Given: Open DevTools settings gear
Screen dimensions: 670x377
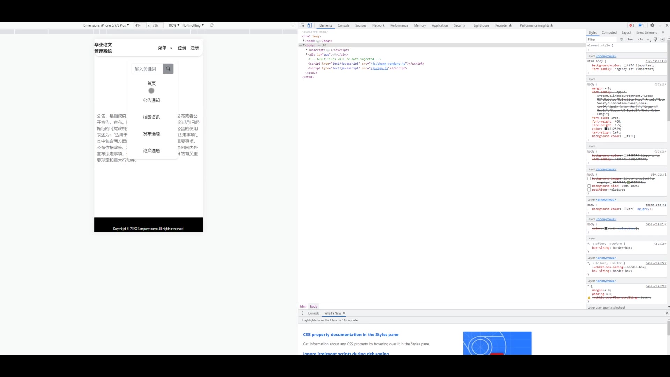Looking at the screenshot, I should click(x=652, y=25).
